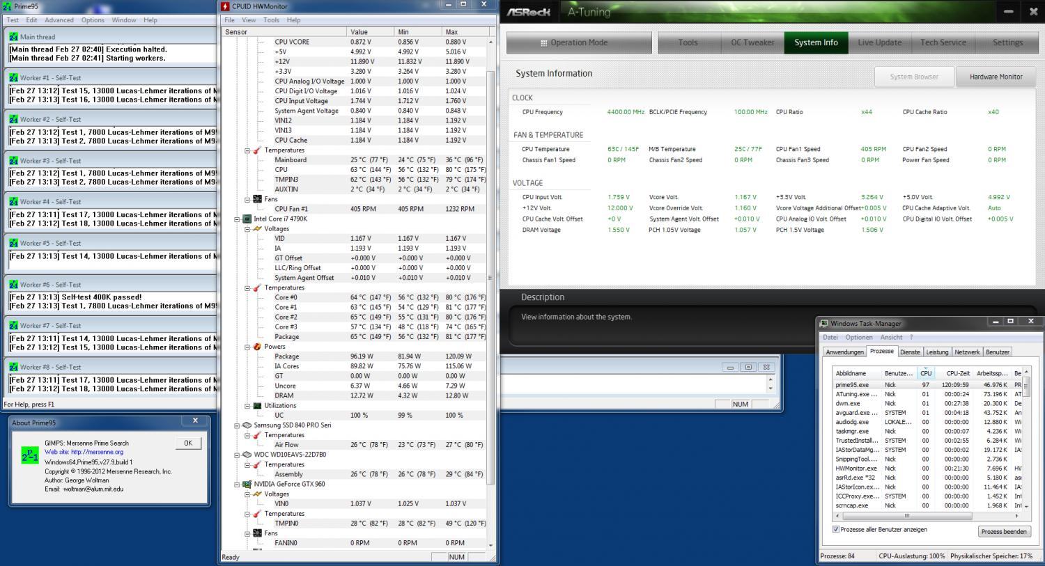Toggle Prozesse aller Benutzer anzeigen checkbox
The height and width of the screenshot is (566, 1045).
point(836,529)
